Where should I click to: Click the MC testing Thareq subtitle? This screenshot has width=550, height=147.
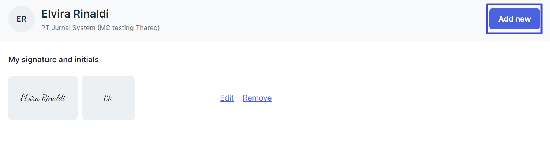tap(128, 28)
